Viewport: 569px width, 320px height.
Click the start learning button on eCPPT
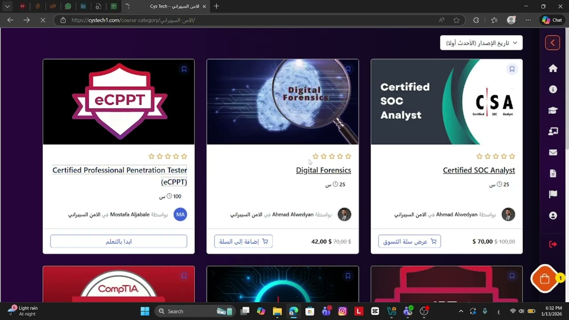coord(119,241)
